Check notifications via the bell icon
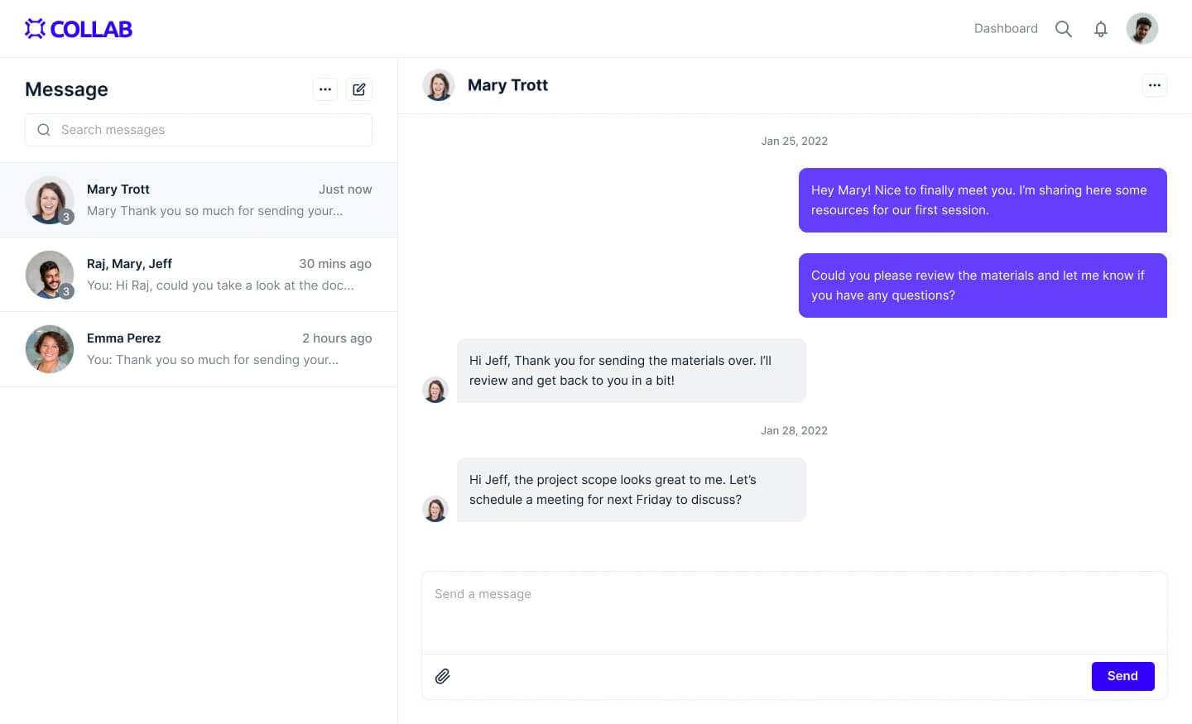 [x=1101, y=28]
